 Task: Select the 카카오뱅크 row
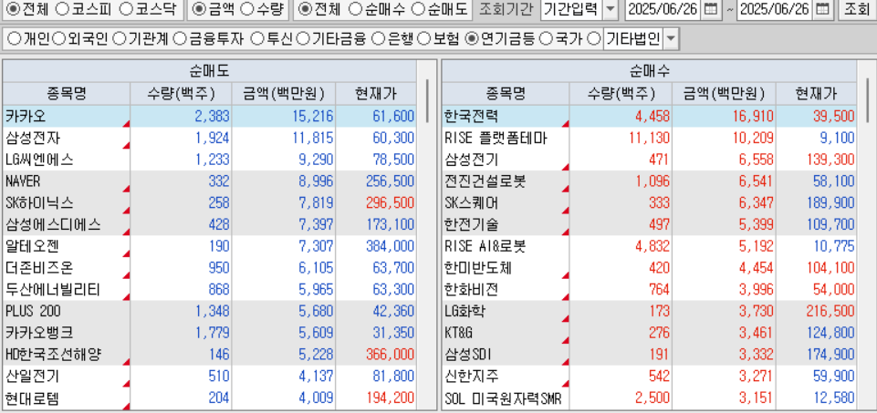(210, 333)
